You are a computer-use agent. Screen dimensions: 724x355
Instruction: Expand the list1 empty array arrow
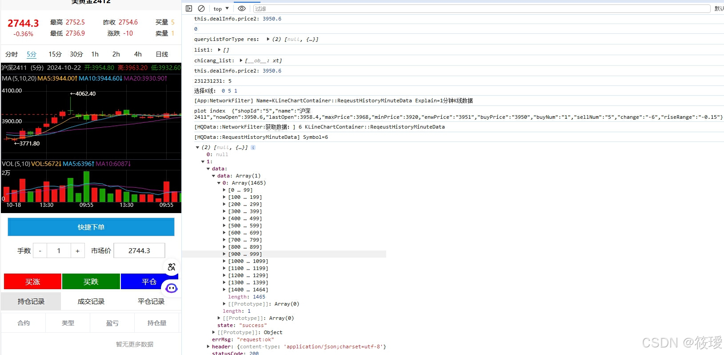coord(219,50)
